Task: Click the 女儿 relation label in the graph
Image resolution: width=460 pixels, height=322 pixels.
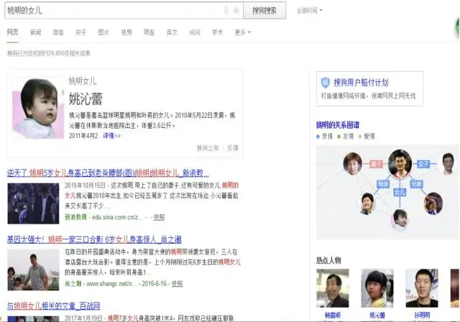Action: (400, 193)
